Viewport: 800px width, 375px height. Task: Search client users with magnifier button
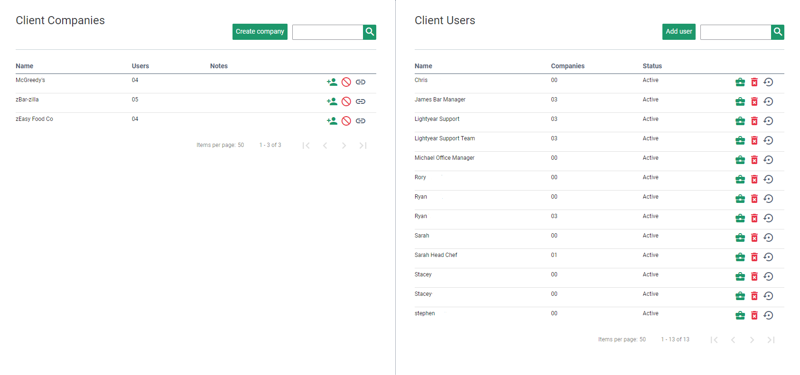(x=778, y=32)
